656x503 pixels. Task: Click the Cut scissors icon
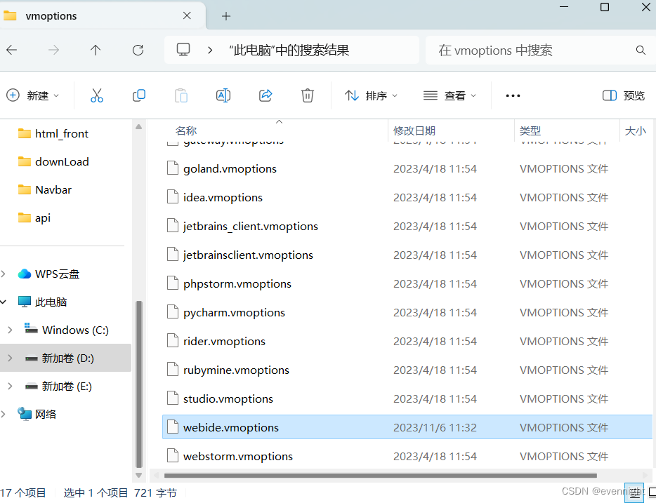click(97, 95)
